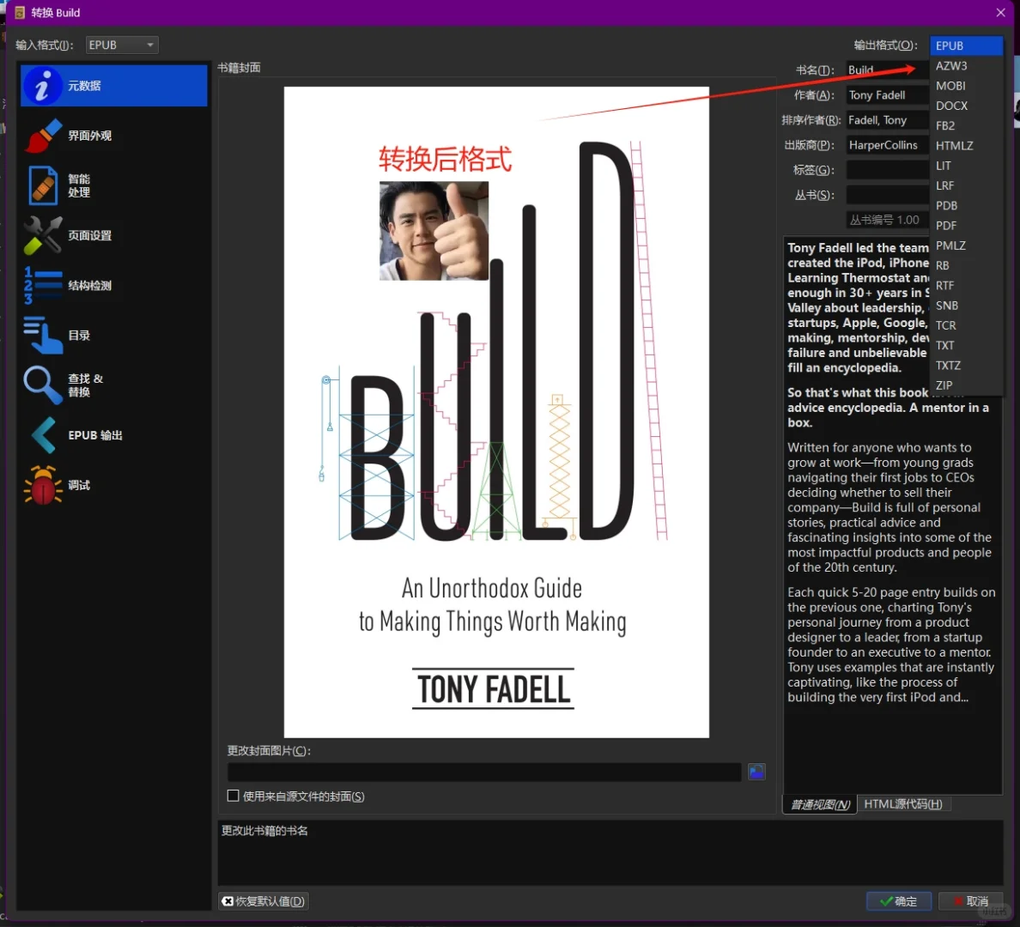1020x927 pixels.
Task: Enable 使用来自源文件的封面 checkbox
Action: pyautogui.click(x=233, y=796)
